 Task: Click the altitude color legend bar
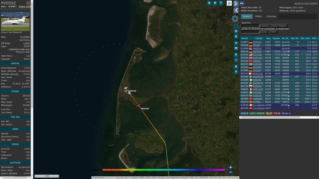(x=164, y=170)
